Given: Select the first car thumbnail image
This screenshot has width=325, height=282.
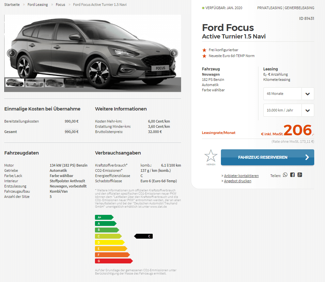Looking at the screenshot, I should point(15,83).
